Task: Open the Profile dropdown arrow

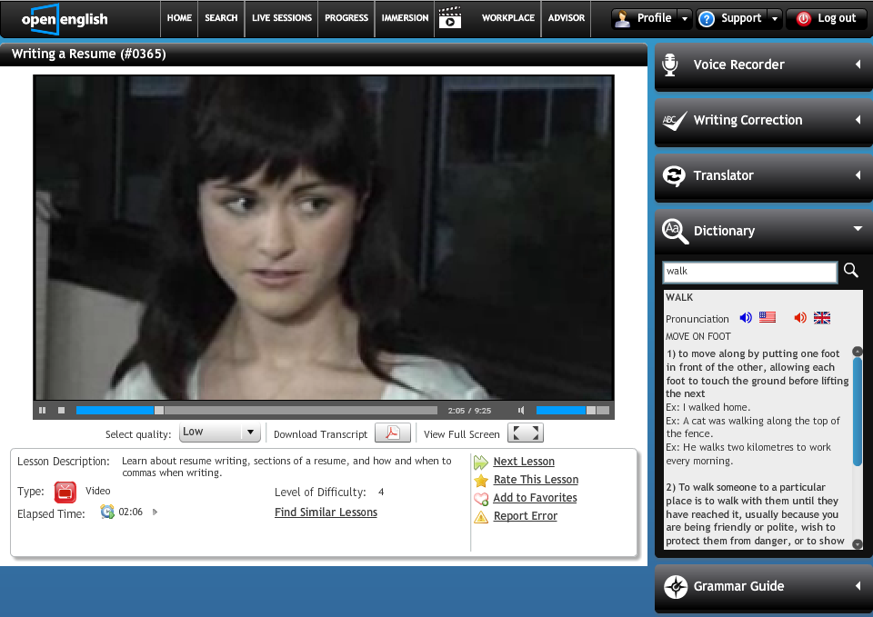Action: pos(684,18)
